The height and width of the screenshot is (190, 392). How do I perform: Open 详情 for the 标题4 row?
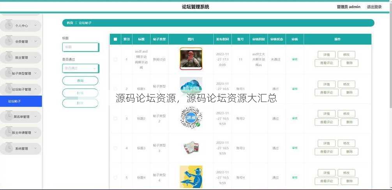point(327,173)
